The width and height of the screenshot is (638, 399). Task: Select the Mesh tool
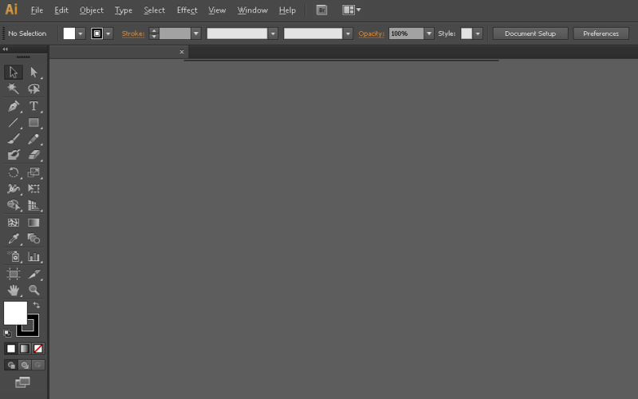pos(14,223)
